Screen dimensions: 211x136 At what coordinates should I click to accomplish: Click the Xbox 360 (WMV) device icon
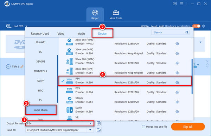[x=69, y=62]
